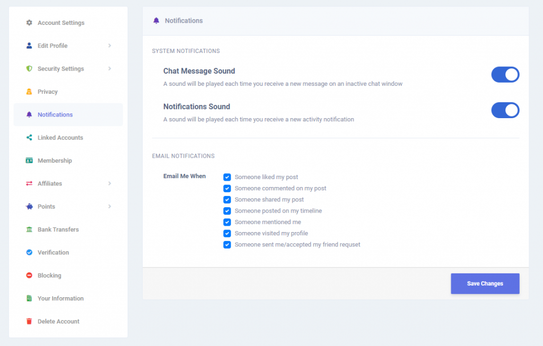543x346 pixels.
Task: Uncheck 'Someone mentioned me'
Action: [x=227, y=222]
